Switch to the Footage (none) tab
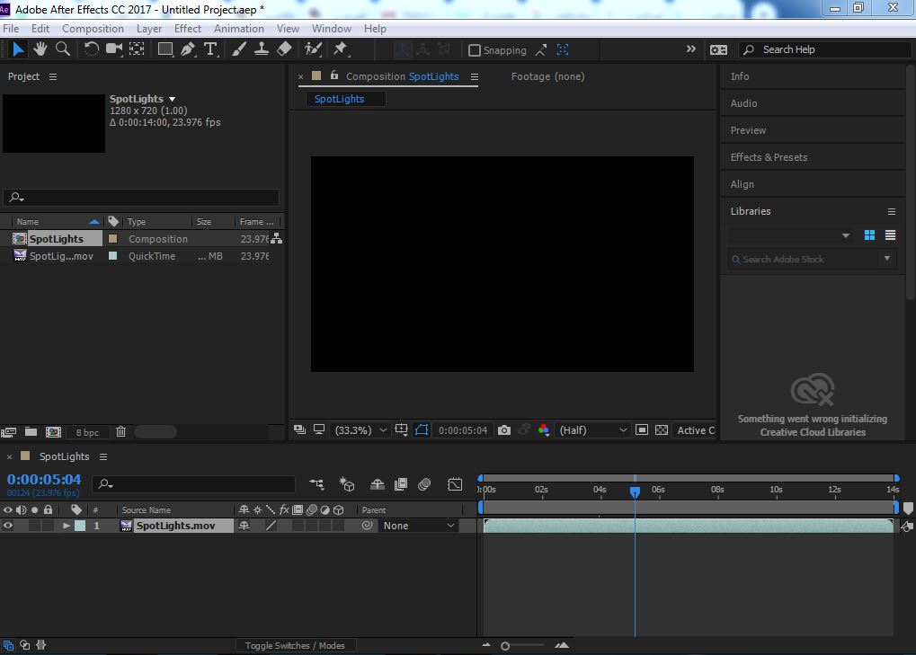 coord(547,76)
